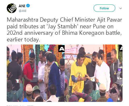
Task: Follow the ANI account
Action: [104, 8]
